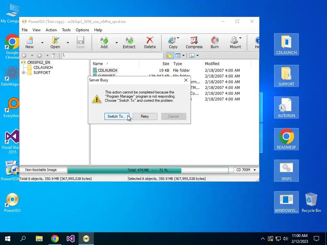Open the forward history dropdown arrow

(47, 56)
